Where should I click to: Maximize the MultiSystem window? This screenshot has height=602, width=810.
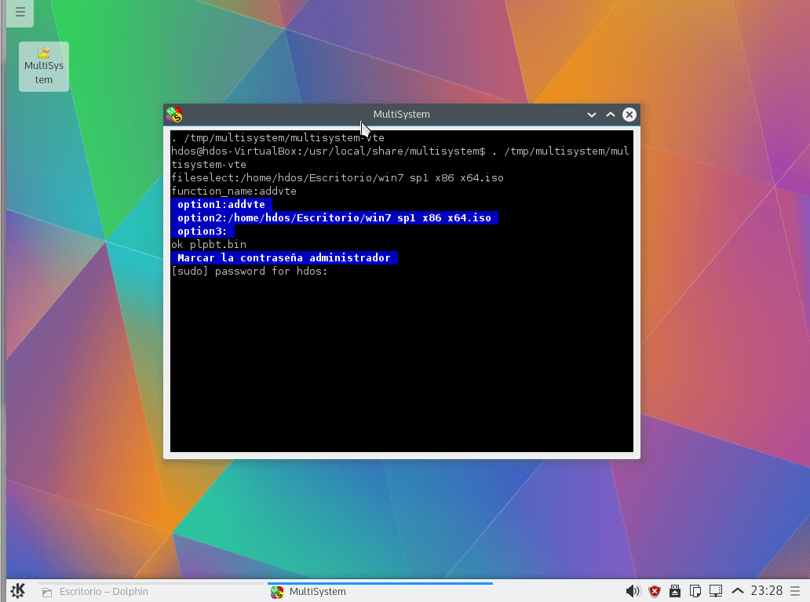[610, 115]
